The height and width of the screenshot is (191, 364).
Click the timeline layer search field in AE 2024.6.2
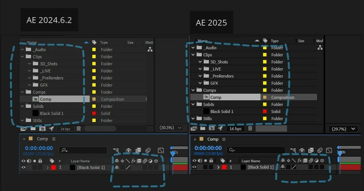click(x=83, y=150)
